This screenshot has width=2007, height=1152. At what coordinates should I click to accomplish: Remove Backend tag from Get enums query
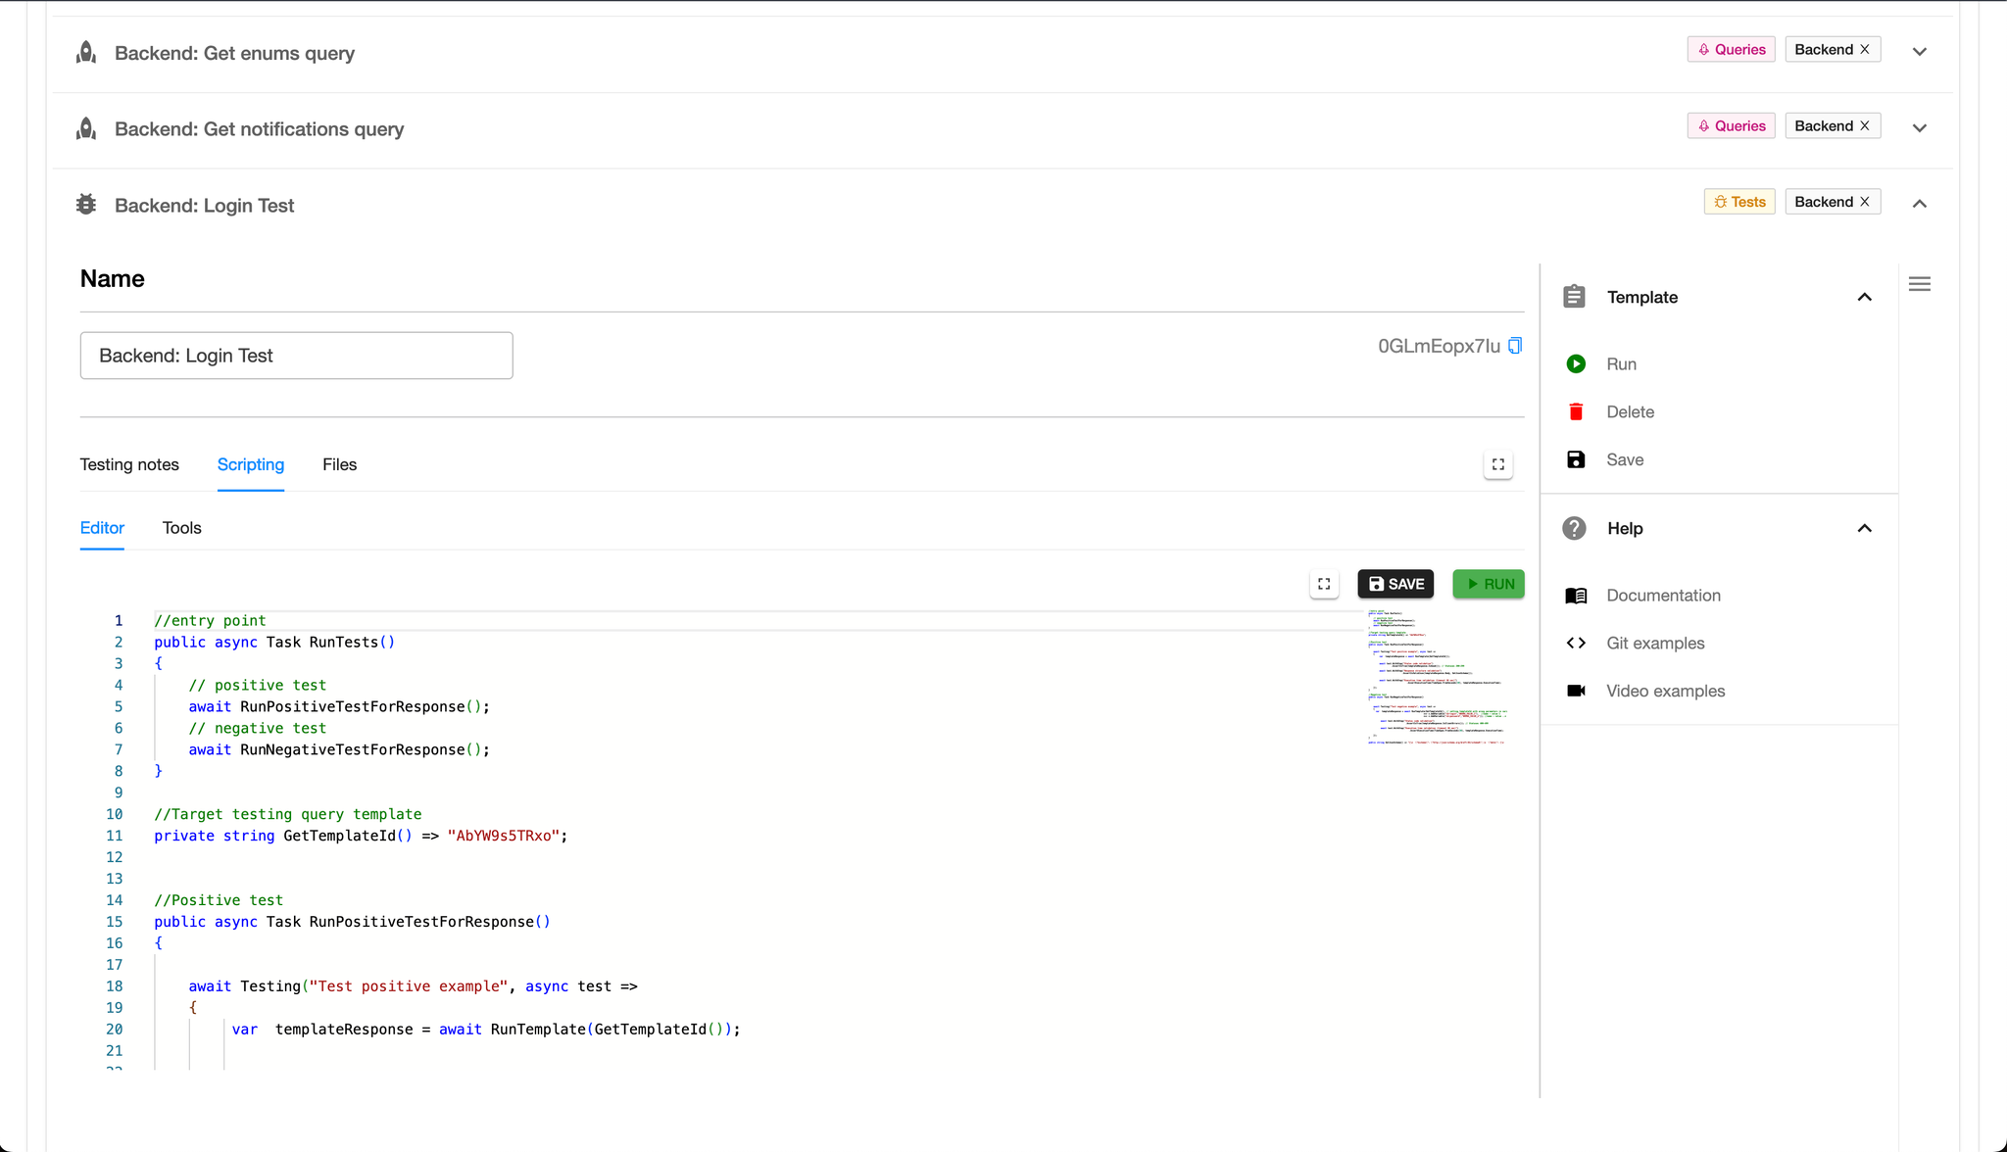point(1865,50)
